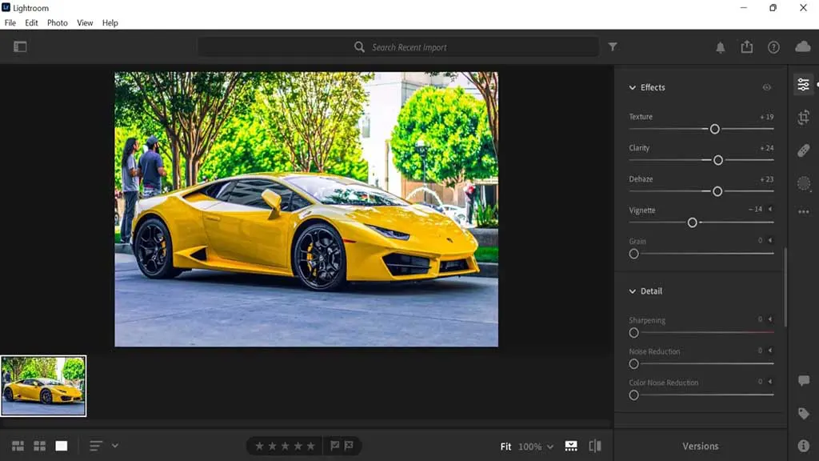Screen dimensions: 819x461
Task: Click the Dehaze slider handle
Action: tap(717, 192)
